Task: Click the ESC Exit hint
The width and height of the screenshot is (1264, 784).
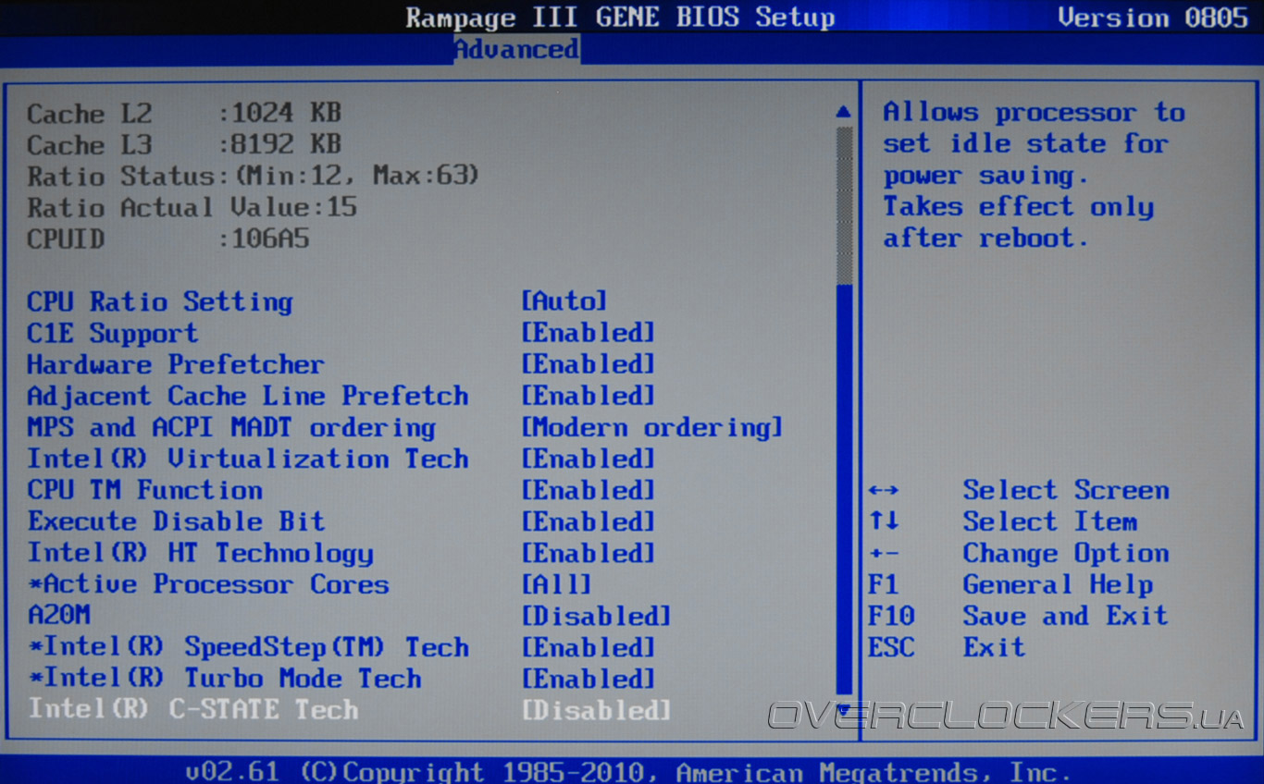Action: [947, 647]
